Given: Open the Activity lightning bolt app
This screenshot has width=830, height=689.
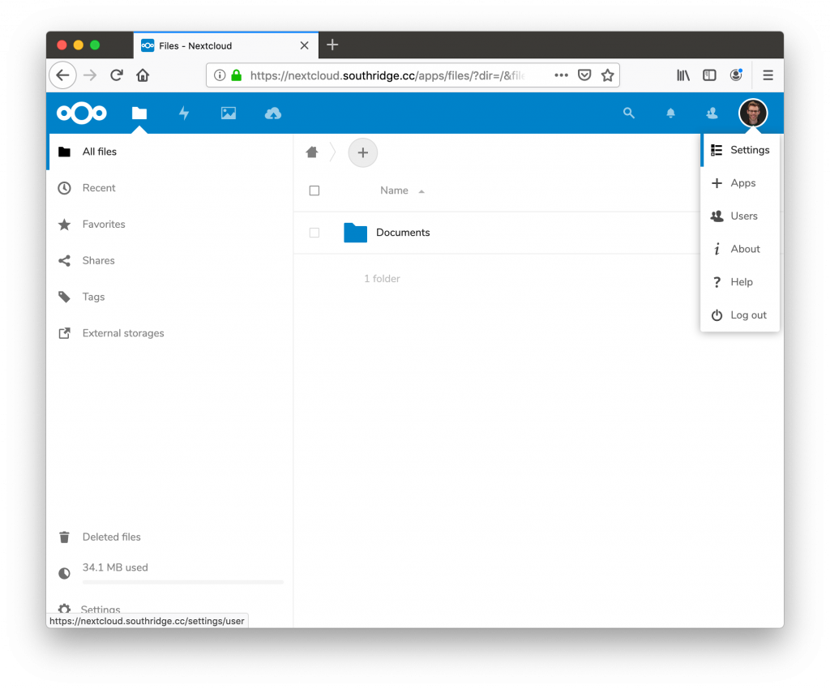Looking at the screenshot, I should (x=184, y=113).
